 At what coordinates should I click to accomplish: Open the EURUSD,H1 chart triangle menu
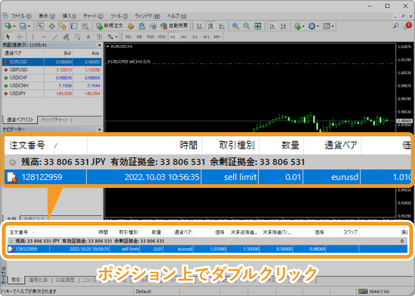[108, 47]
